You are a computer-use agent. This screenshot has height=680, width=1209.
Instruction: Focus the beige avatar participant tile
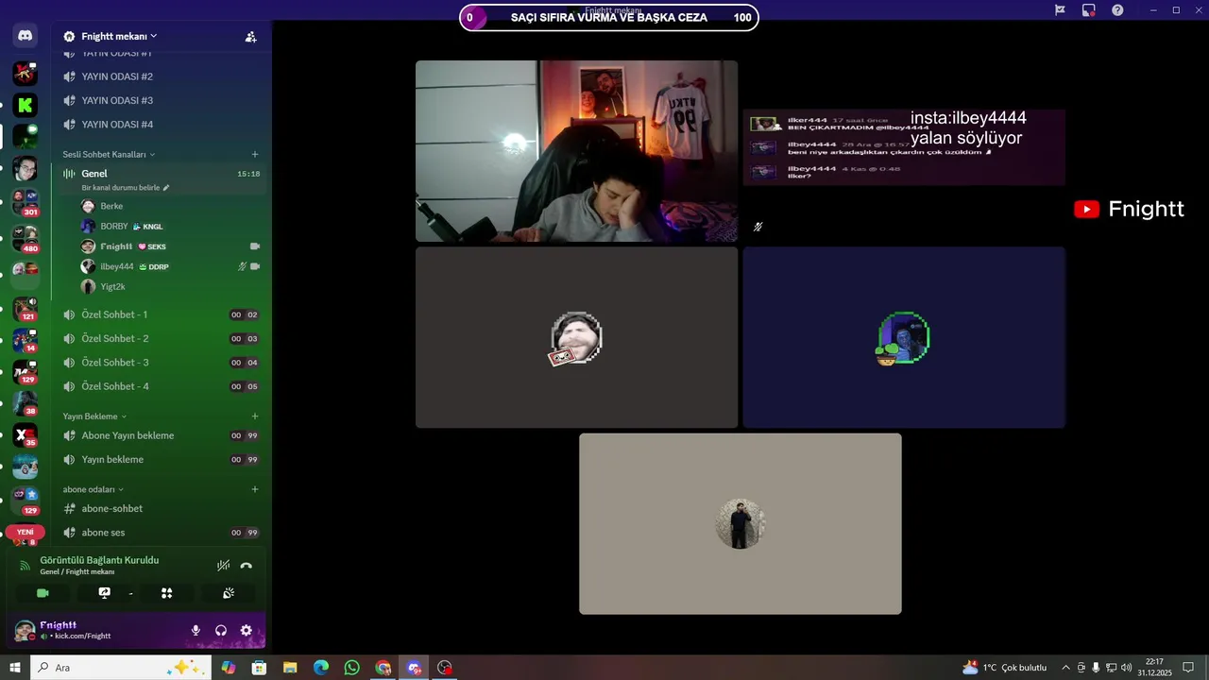pos(741,524)
